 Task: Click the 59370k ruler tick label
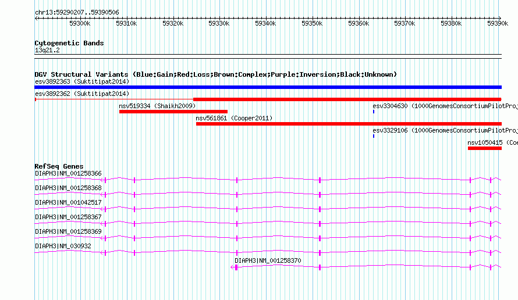(405, 23)
